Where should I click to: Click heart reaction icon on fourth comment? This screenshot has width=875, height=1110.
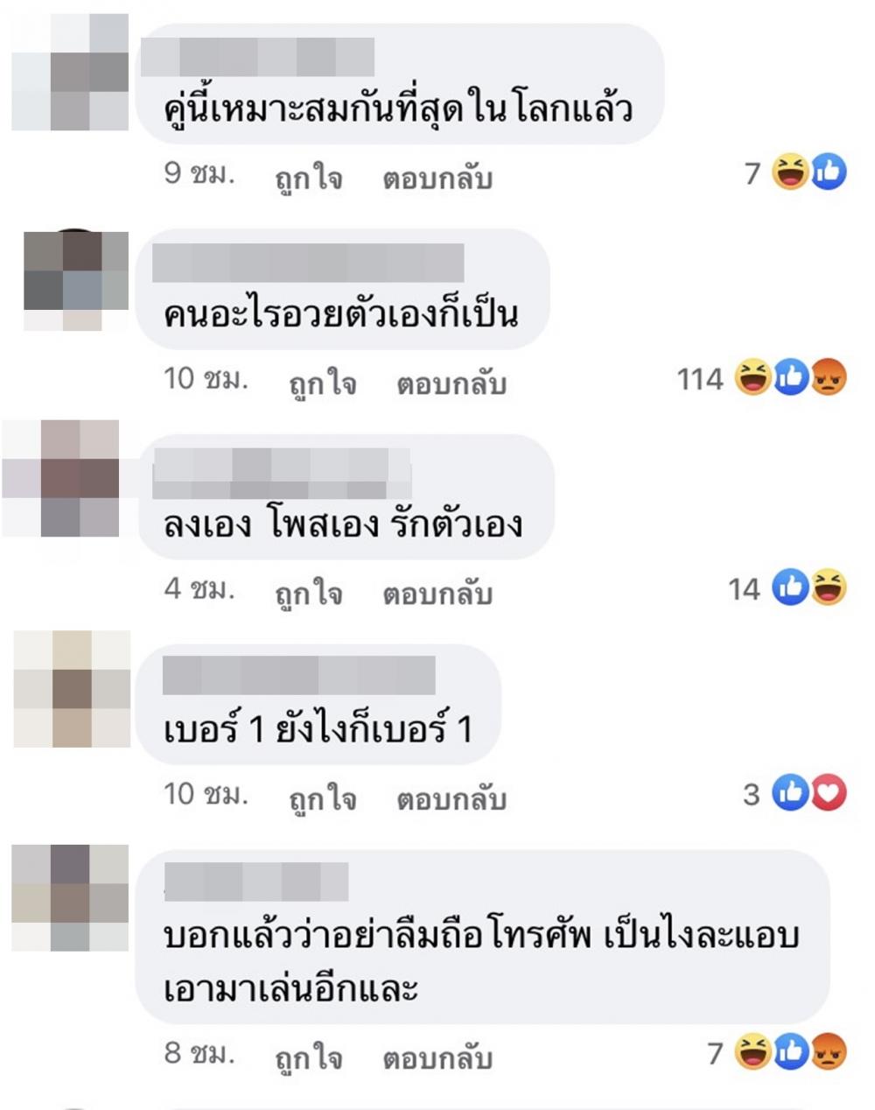[829, 793]
